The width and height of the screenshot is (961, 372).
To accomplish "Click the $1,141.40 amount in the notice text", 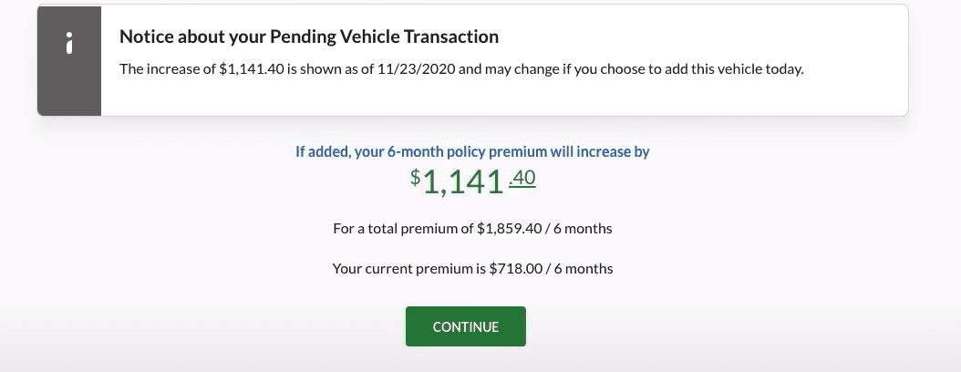I will pos(252,68).
